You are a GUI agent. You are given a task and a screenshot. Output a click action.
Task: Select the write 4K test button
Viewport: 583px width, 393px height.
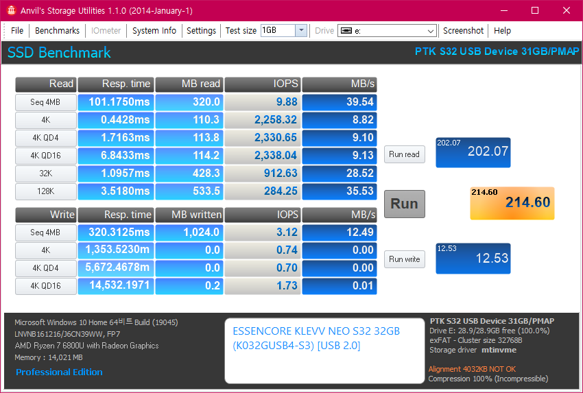pyautogui.click(x=46, y=250)
